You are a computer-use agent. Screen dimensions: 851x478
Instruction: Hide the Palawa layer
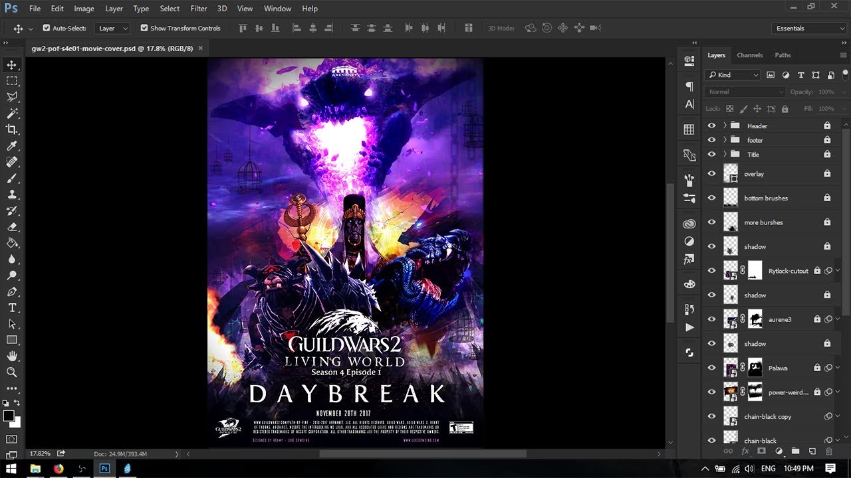(x=711, y=368)
